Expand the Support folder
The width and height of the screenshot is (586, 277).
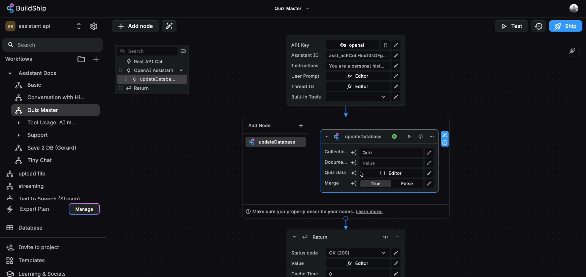[x=19, y=135]
